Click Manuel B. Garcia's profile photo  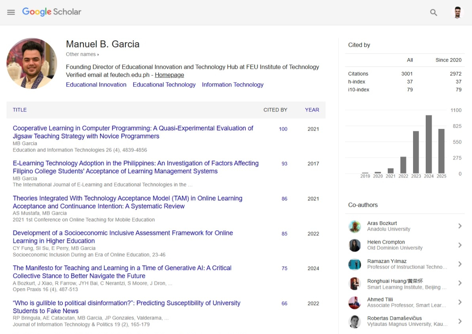point(32,63)
